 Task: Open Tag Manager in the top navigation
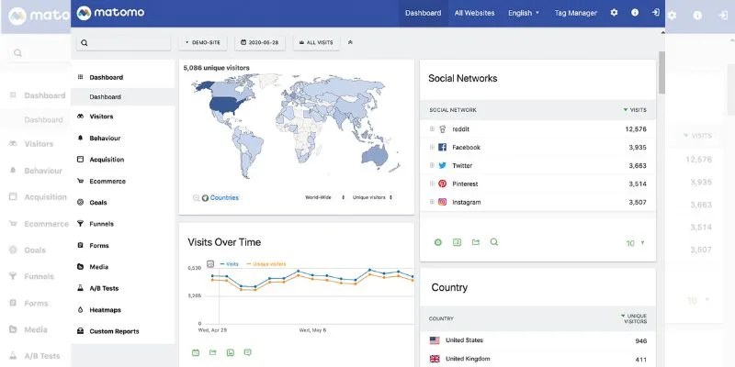click(576, 13)
